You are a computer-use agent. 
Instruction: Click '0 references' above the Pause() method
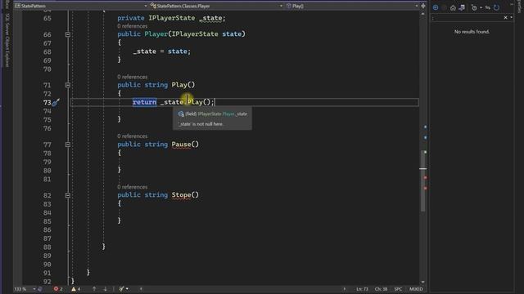pos(133,136)
